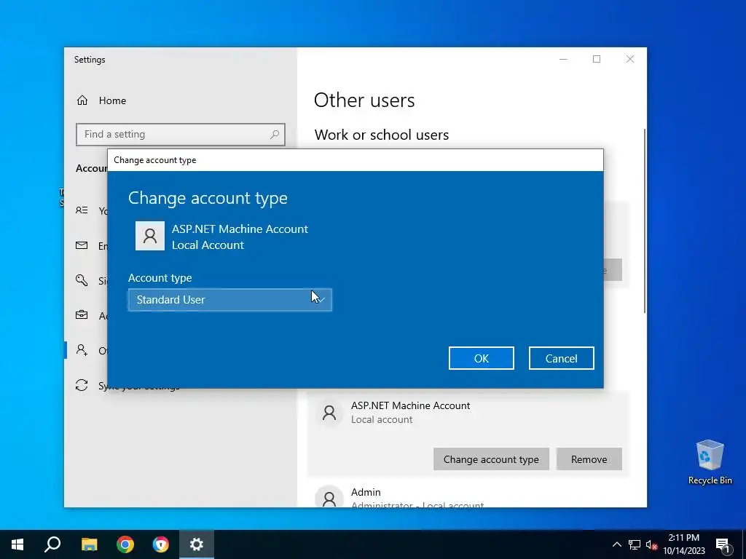This screenshot has height=559, width=746.
Task: Select the Sign-in options key icon
Action: click(82, 280)
